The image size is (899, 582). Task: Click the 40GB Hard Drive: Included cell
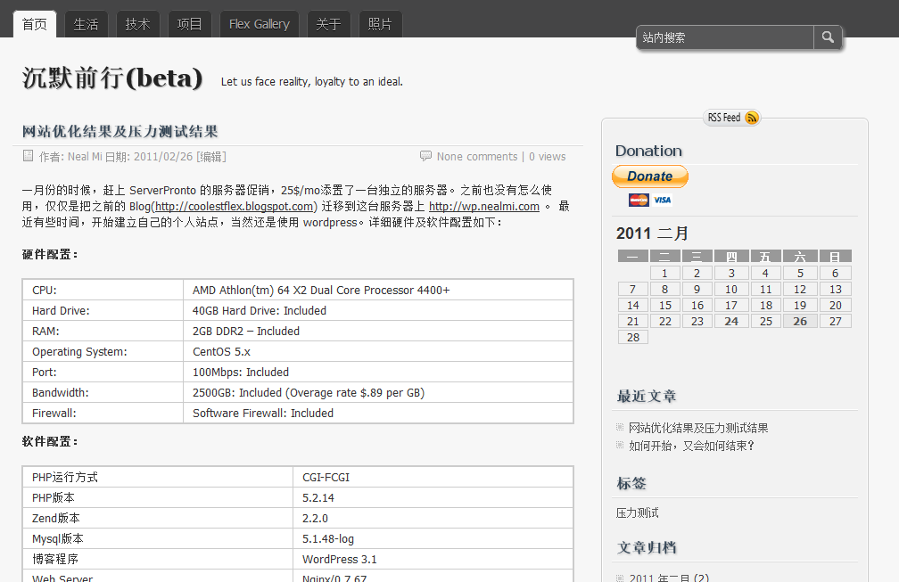tap(378, 310)
